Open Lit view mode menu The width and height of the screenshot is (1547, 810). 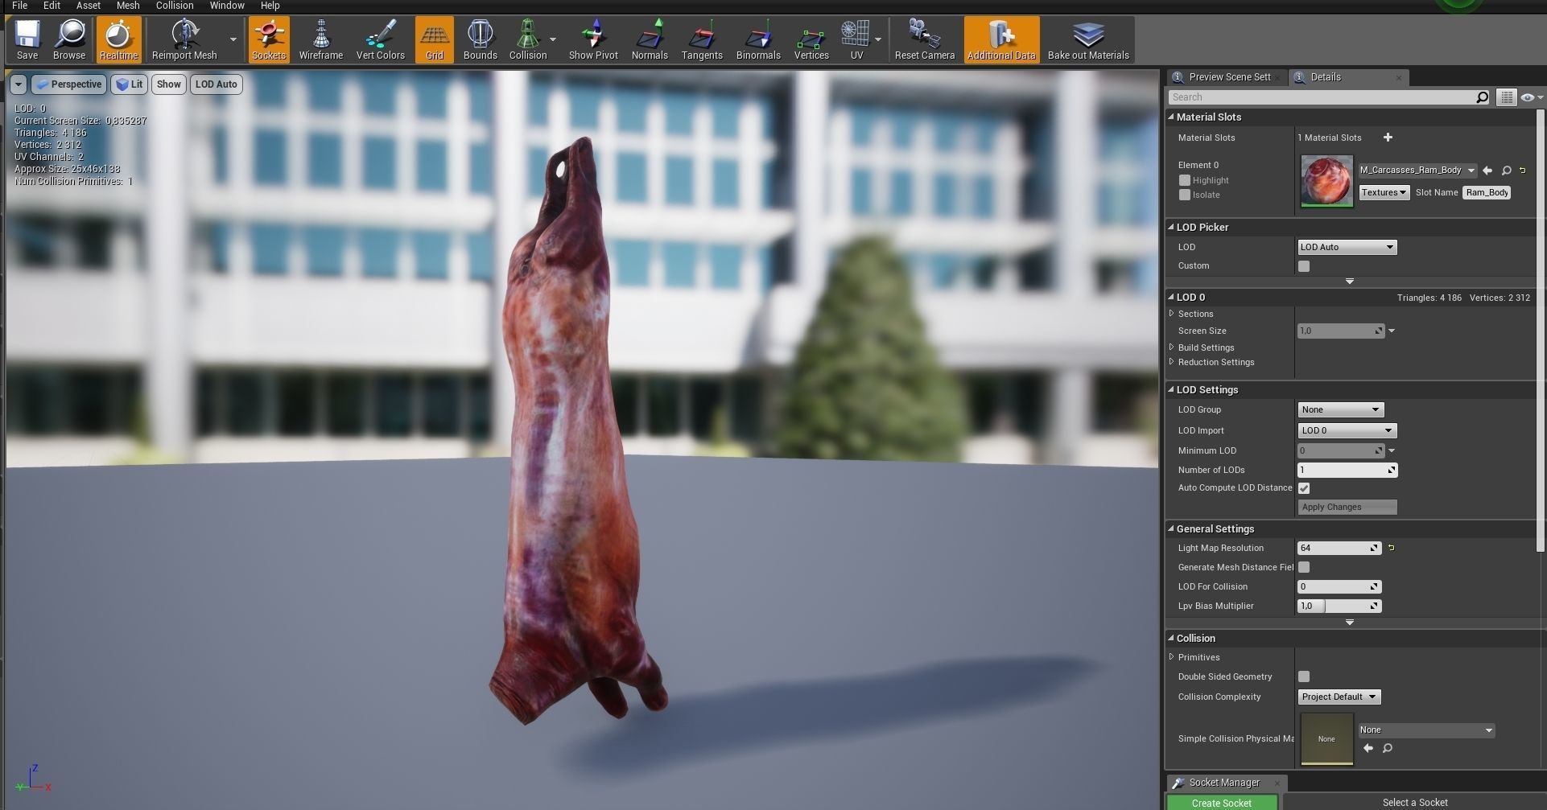pos(129,84)
